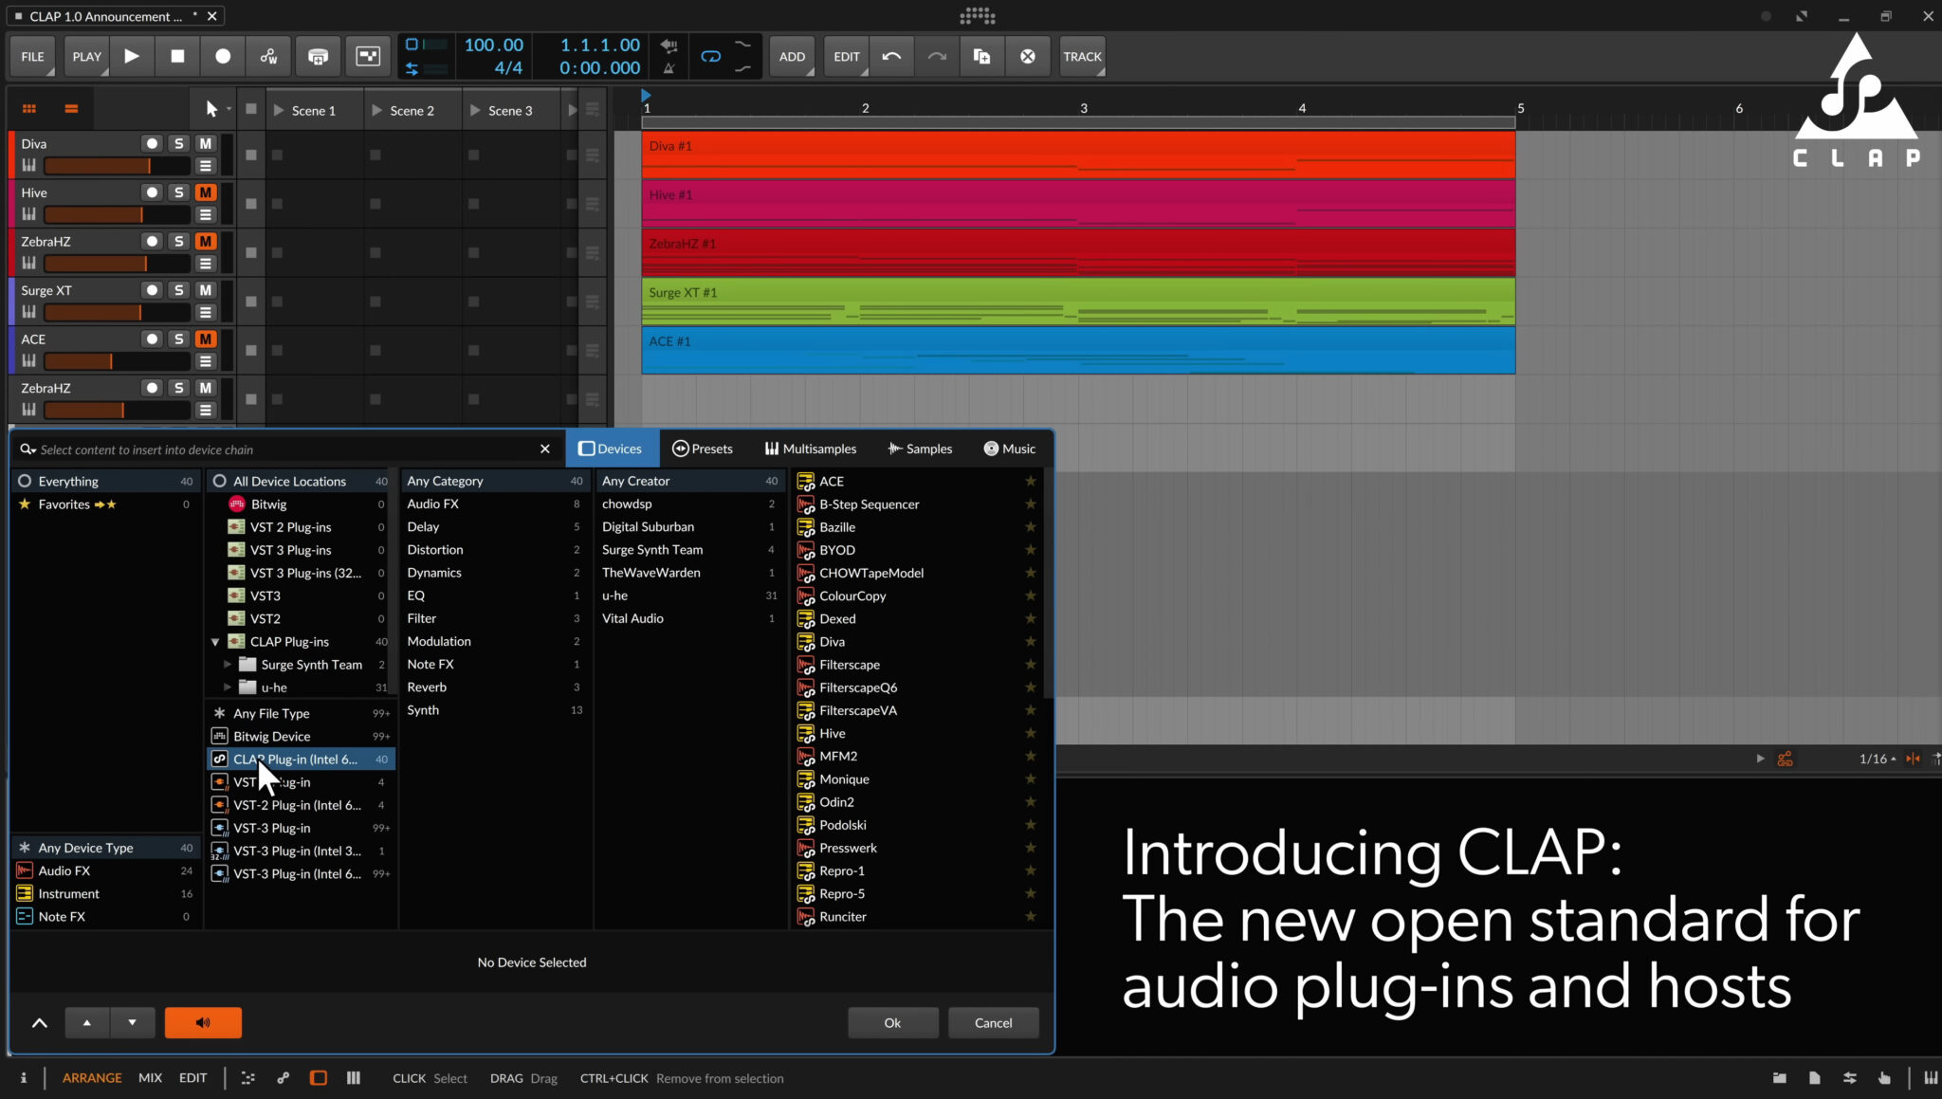Select the Devices browser tab icon

[586, 449]
